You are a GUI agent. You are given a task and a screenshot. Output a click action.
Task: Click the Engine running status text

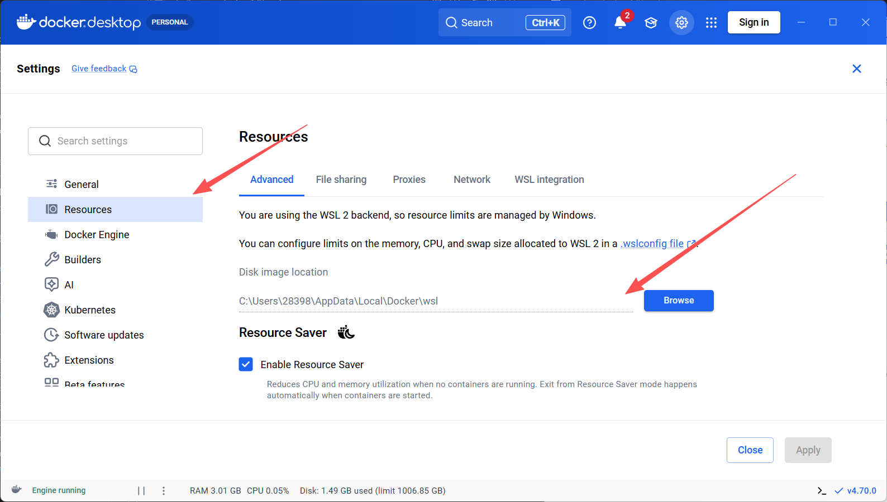click(x=59, y=490)
